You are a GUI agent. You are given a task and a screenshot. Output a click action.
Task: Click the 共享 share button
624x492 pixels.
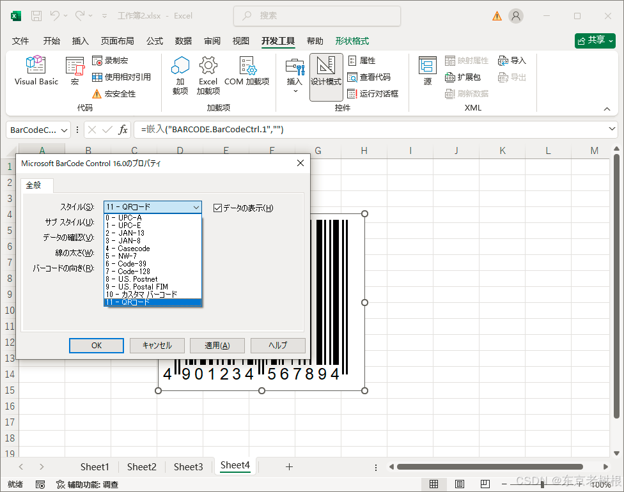[595, 40]
